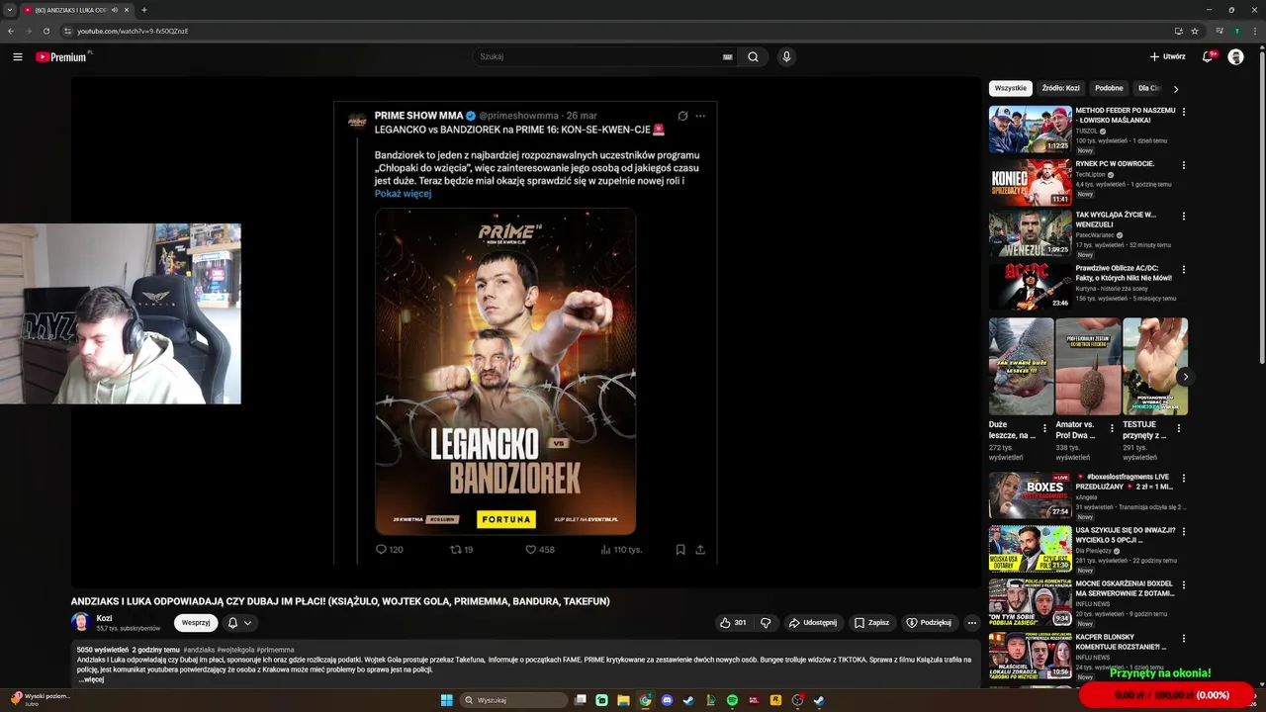Open the on-screen keyboard in search box
This screenshot has width=1266, height=712.
click(x=728, y=57)
